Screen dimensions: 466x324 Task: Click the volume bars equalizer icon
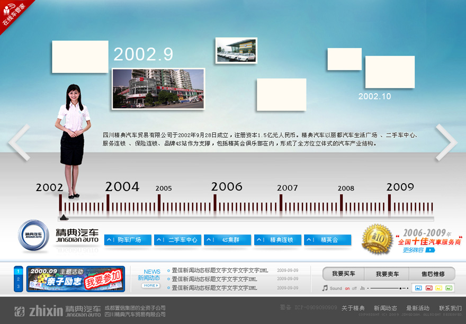click(362, 288)
